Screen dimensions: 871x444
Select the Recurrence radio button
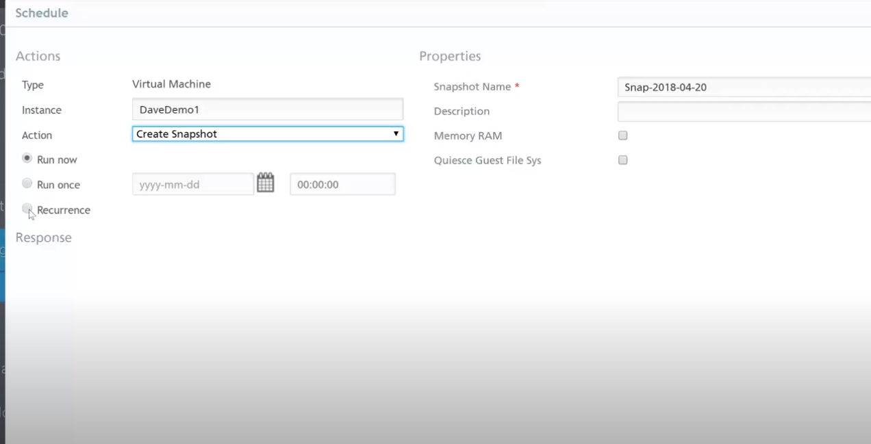pyautogui.click(x=27, y=209)
